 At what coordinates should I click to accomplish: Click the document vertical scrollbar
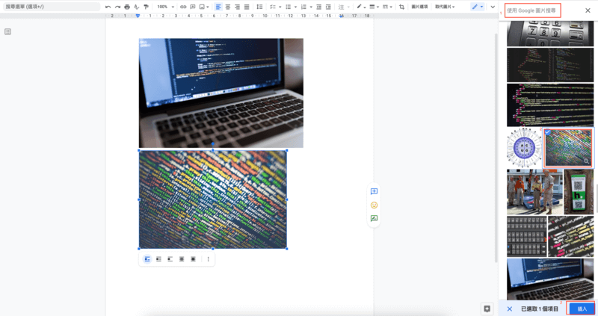click(496, 148)
